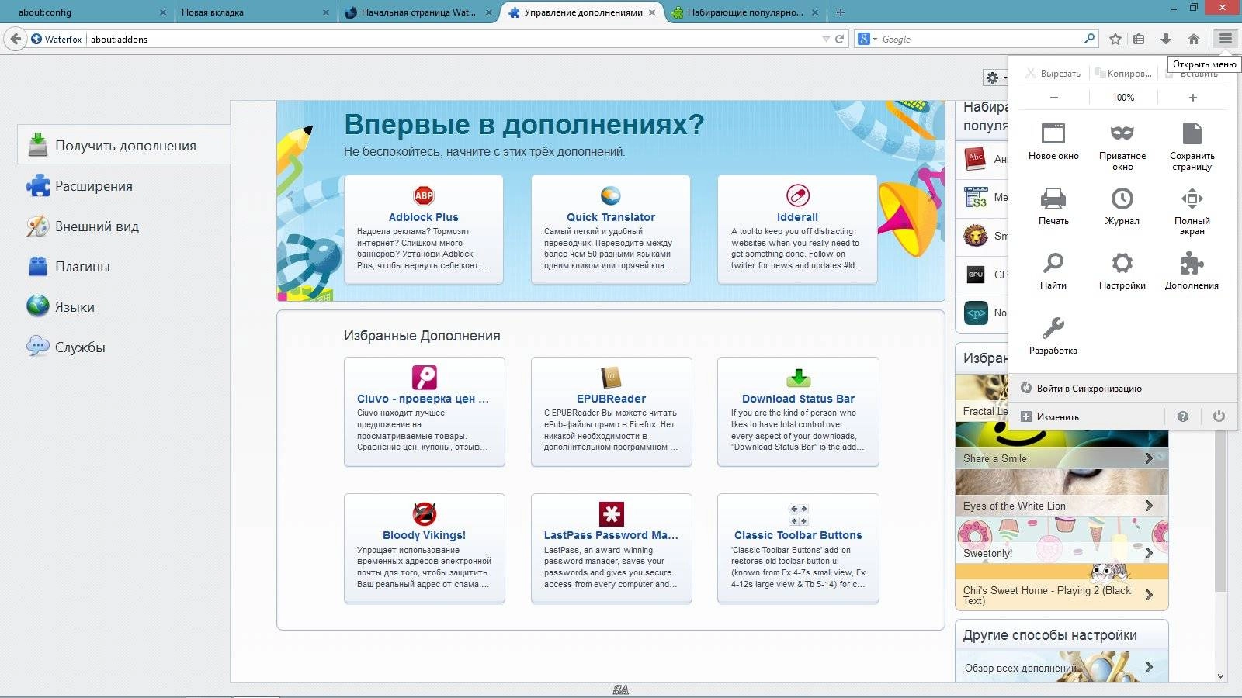Image resolution: width=1242 pixels, height=698 pixels.
Task: Reload the page with refresh icon
Action: [x=839, y=39]
